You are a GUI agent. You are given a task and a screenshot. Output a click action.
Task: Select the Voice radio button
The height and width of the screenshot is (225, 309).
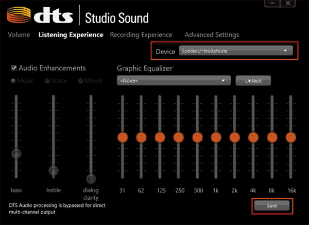[x=47, y=81]
